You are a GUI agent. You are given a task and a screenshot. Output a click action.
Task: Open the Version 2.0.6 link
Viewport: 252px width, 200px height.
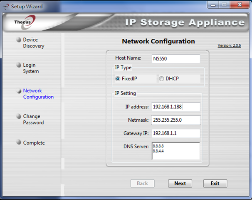[229, 45]
